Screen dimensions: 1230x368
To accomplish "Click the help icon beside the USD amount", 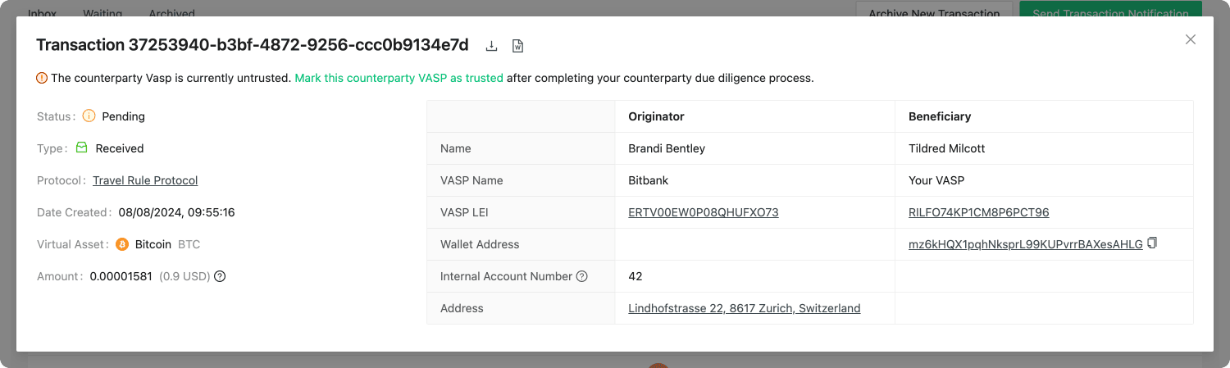I will [220, 276].
